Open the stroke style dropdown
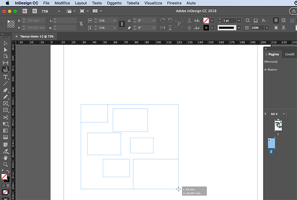This screenshot has height=200, width=297. click(239, 28)
